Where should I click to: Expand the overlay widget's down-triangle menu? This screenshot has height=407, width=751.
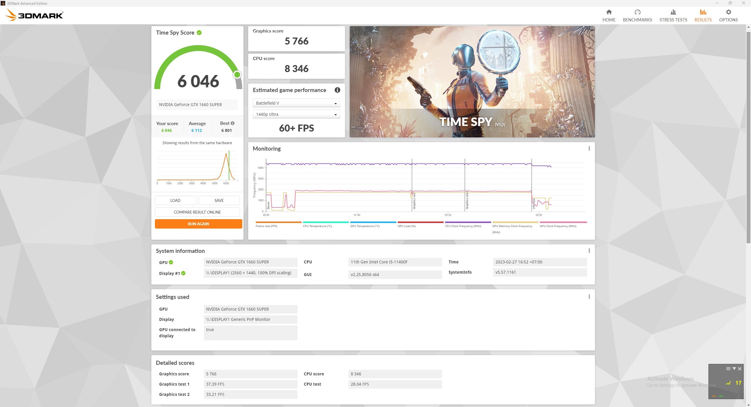click(x=734, y=369)
